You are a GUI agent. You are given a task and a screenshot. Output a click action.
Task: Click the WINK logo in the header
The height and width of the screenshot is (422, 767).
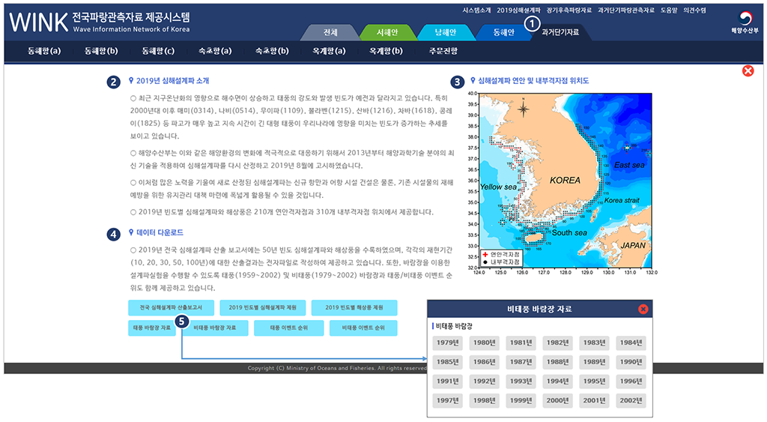click(x=38, y=22)
